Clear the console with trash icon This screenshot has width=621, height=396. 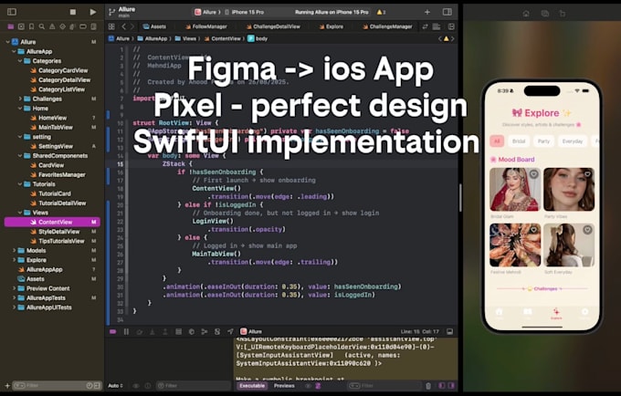pos(428,386)
